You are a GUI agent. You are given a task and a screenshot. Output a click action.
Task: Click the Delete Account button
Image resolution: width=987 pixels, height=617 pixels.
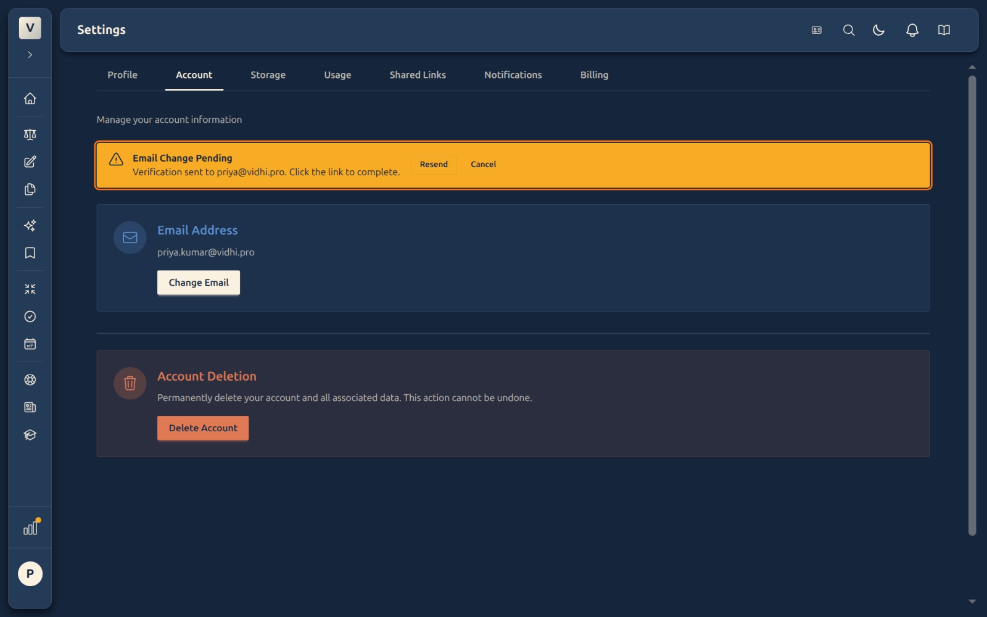[x=203, y=428]
